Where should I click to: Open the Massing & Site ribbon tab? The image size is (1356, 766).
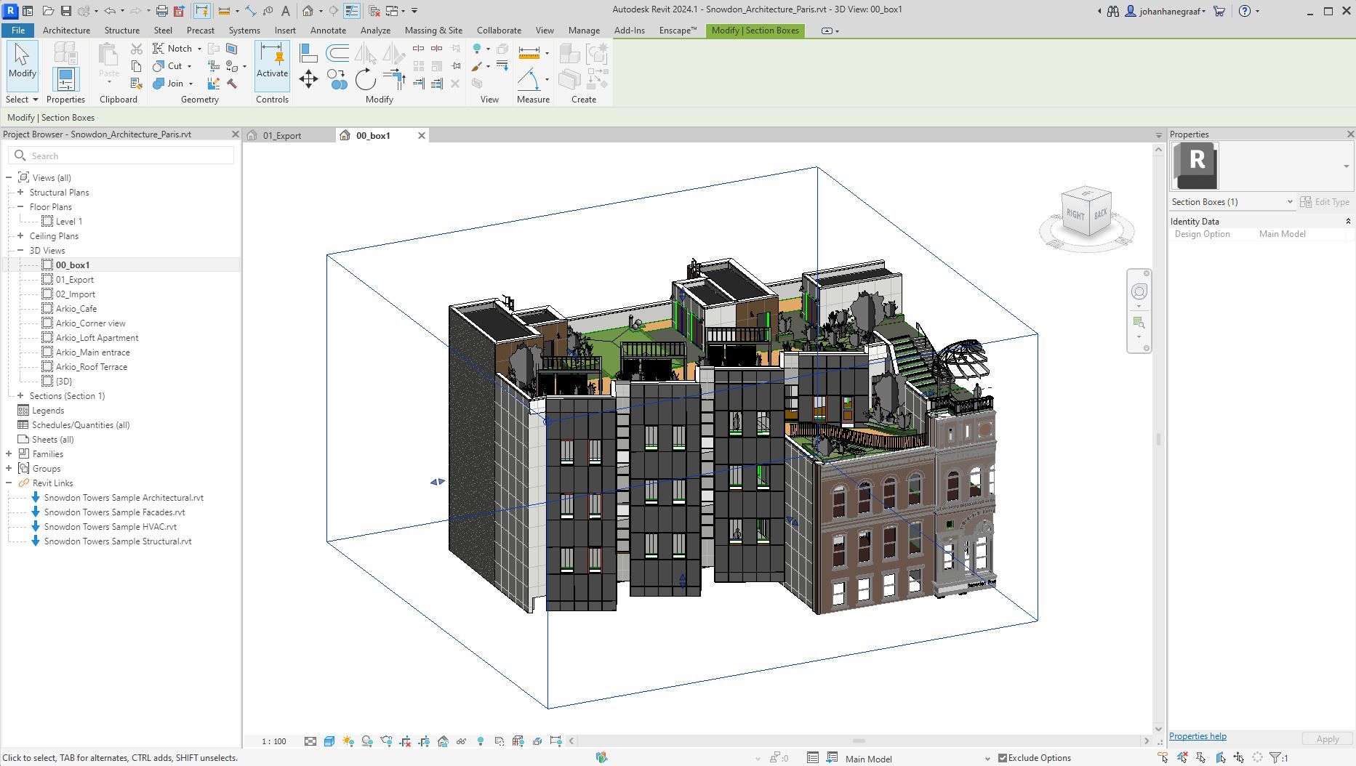433,31
